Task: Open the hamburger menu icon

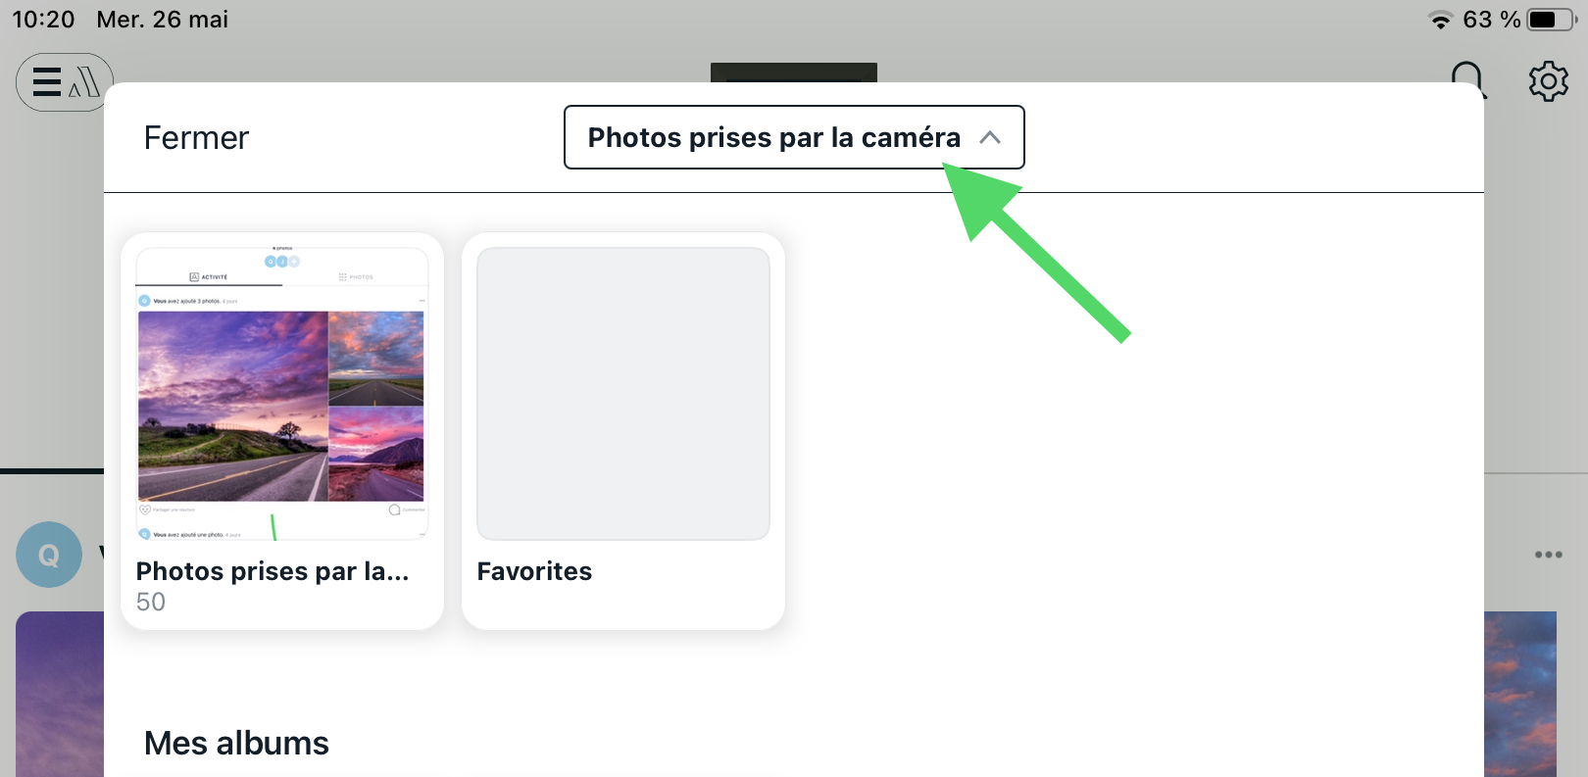Action: coord(46,82)
